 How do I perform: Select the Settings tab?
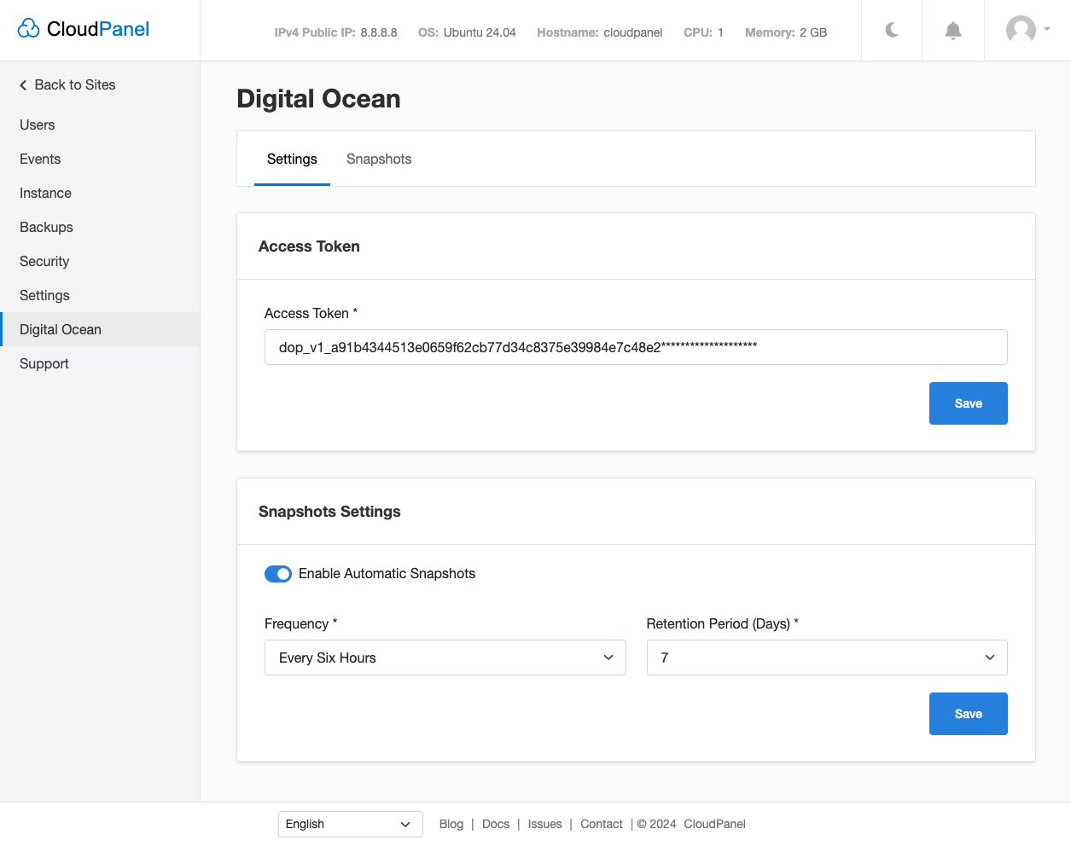[x=292, y=159]
